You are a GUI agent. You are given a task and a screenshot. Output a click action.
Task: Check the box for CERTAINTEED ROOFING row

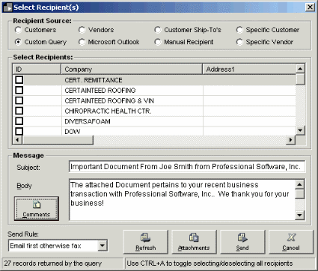(x=19, y=90)
